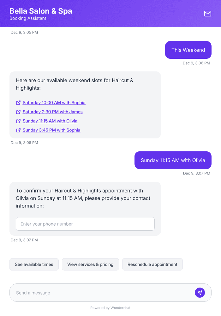This screenshot has height=316, width=221.
Task: Select the Sunday 11:15 AM with Olivia reply bubble
Action: tap(173, 160)
